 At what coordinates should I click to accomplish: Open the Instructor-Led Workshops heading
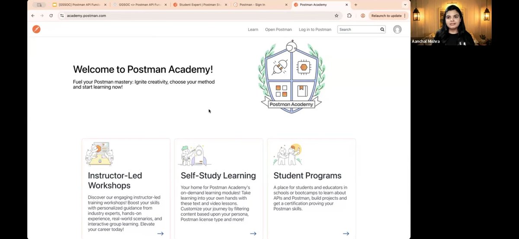tap(115, 180)
